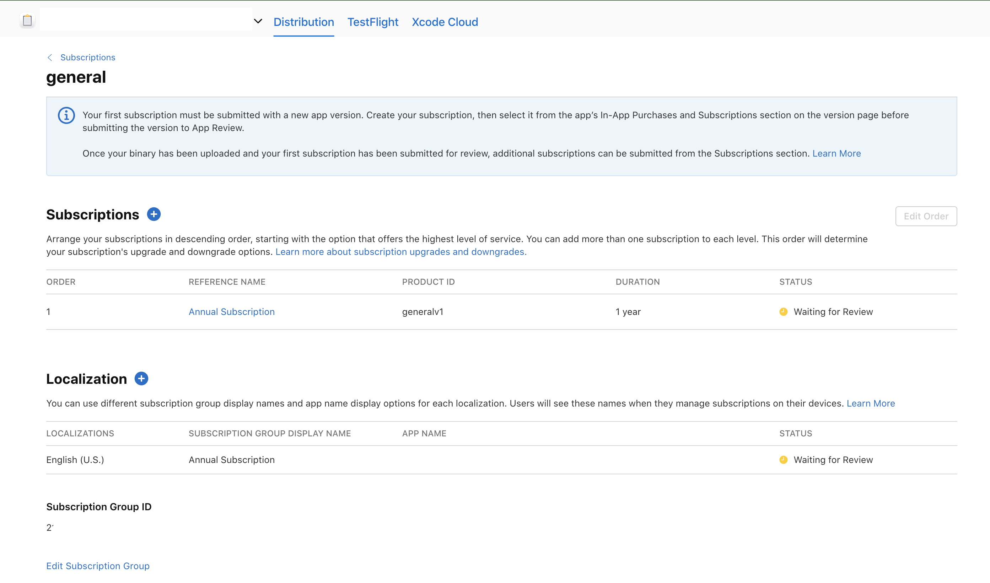Screen dimensions: 990x583
Task: Open the app selector dropdown chevron
Action: [258, 21]
